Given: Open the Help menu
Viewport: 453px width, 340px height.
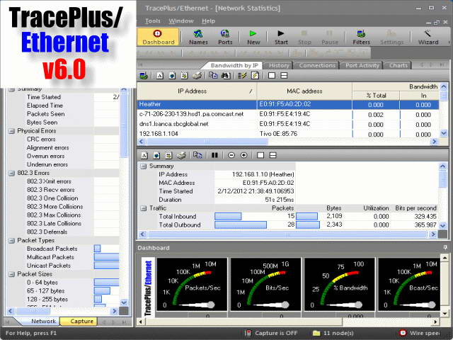Looking at the screenshot, I should pos(208,21).
